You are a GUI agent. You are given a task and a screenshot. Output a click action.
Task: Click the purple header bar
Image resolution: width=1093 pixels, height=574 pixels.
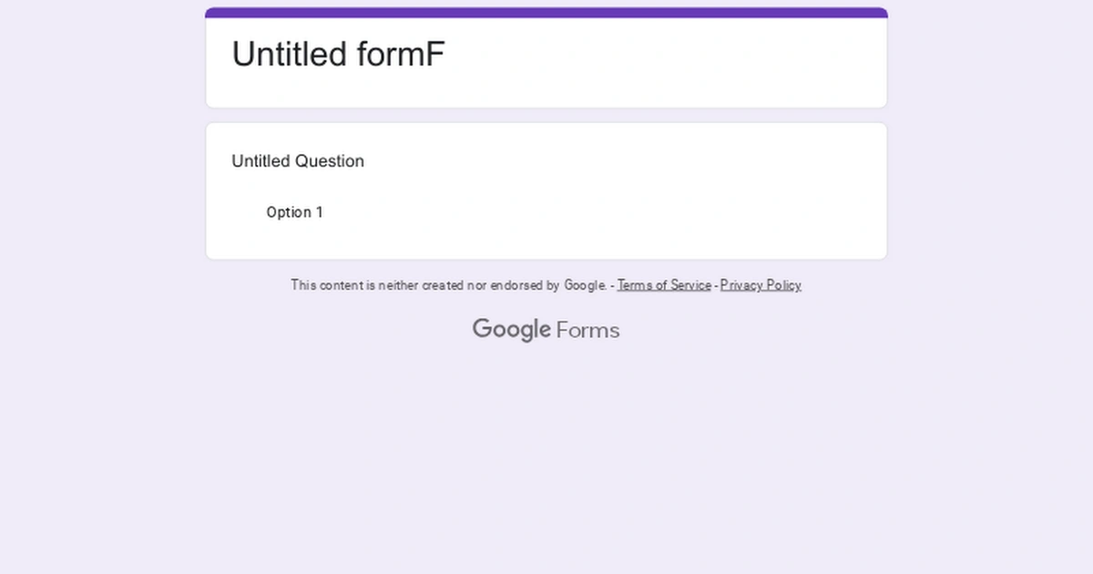click(546, 11)
